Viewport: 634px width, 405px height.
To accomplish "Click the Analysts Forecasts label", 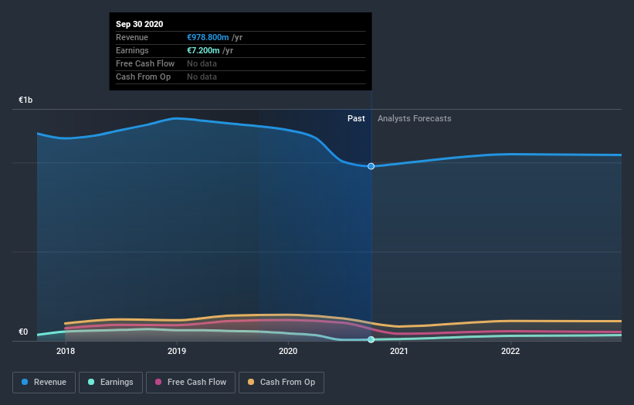I will 415,118.
